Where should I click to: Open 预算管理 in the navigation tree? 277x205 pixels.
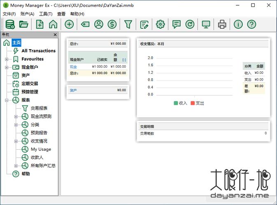[30, 92]
